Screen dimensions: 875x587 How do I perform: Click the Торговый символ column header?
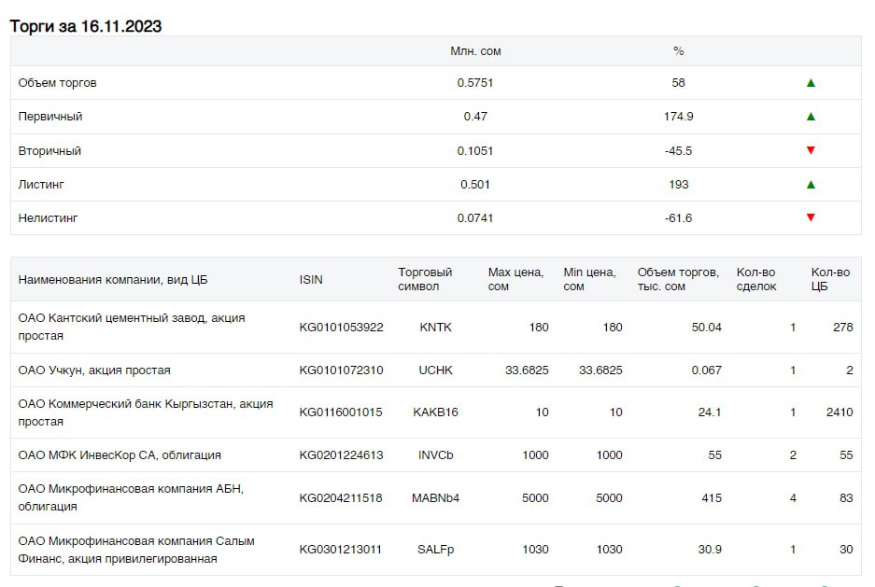click(x=425, y=279)
